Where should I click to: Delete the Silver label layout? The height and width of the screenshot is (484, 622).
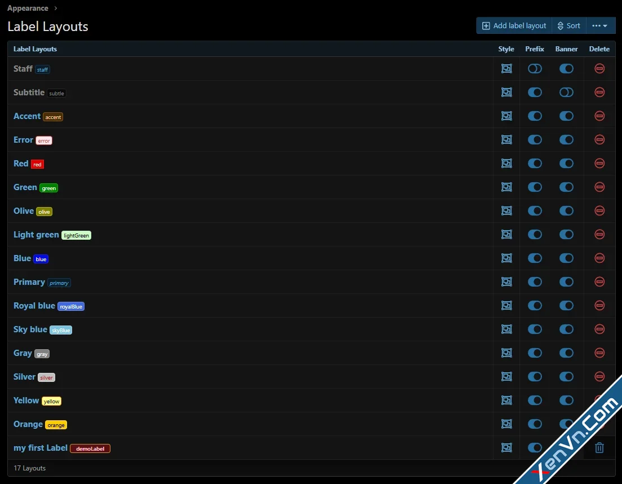pyautogui.click(x=599, y=376)
